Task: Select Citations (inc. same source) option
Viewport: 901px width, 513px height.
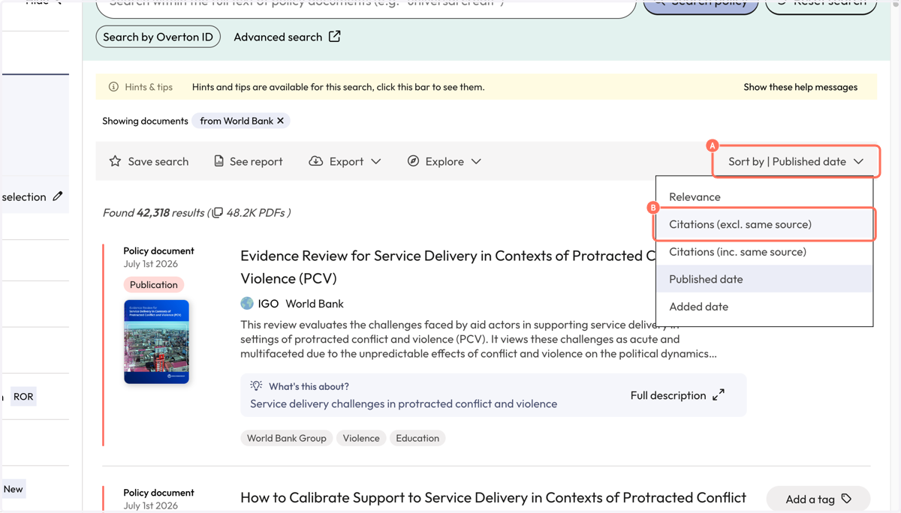Action: 764,251
